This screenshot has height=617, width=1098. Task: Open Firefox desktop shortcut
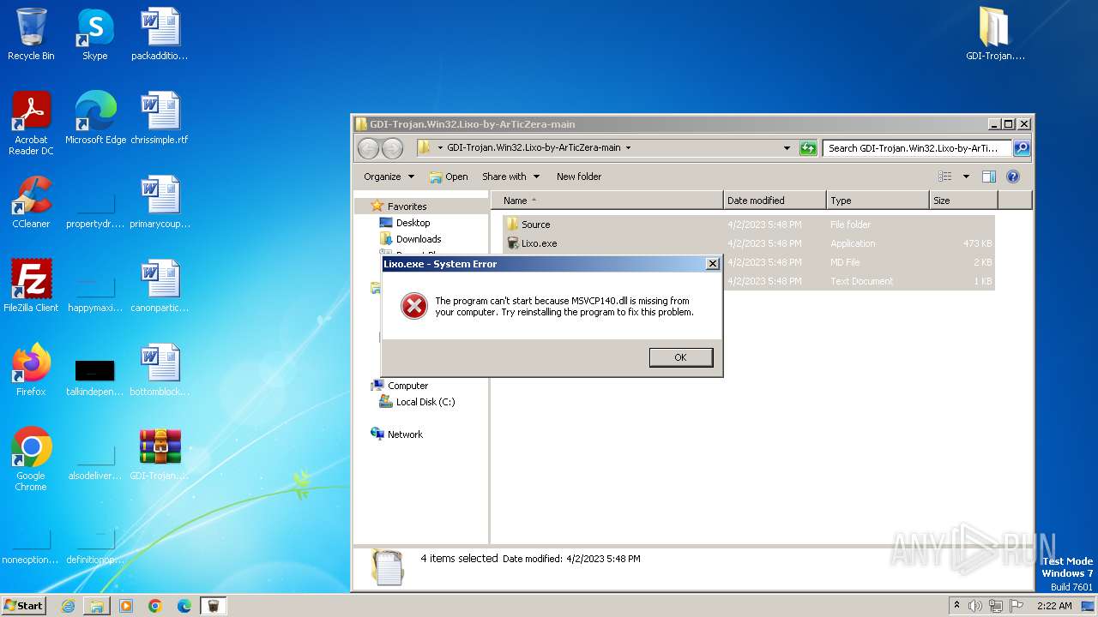click(x=31, y=371)
